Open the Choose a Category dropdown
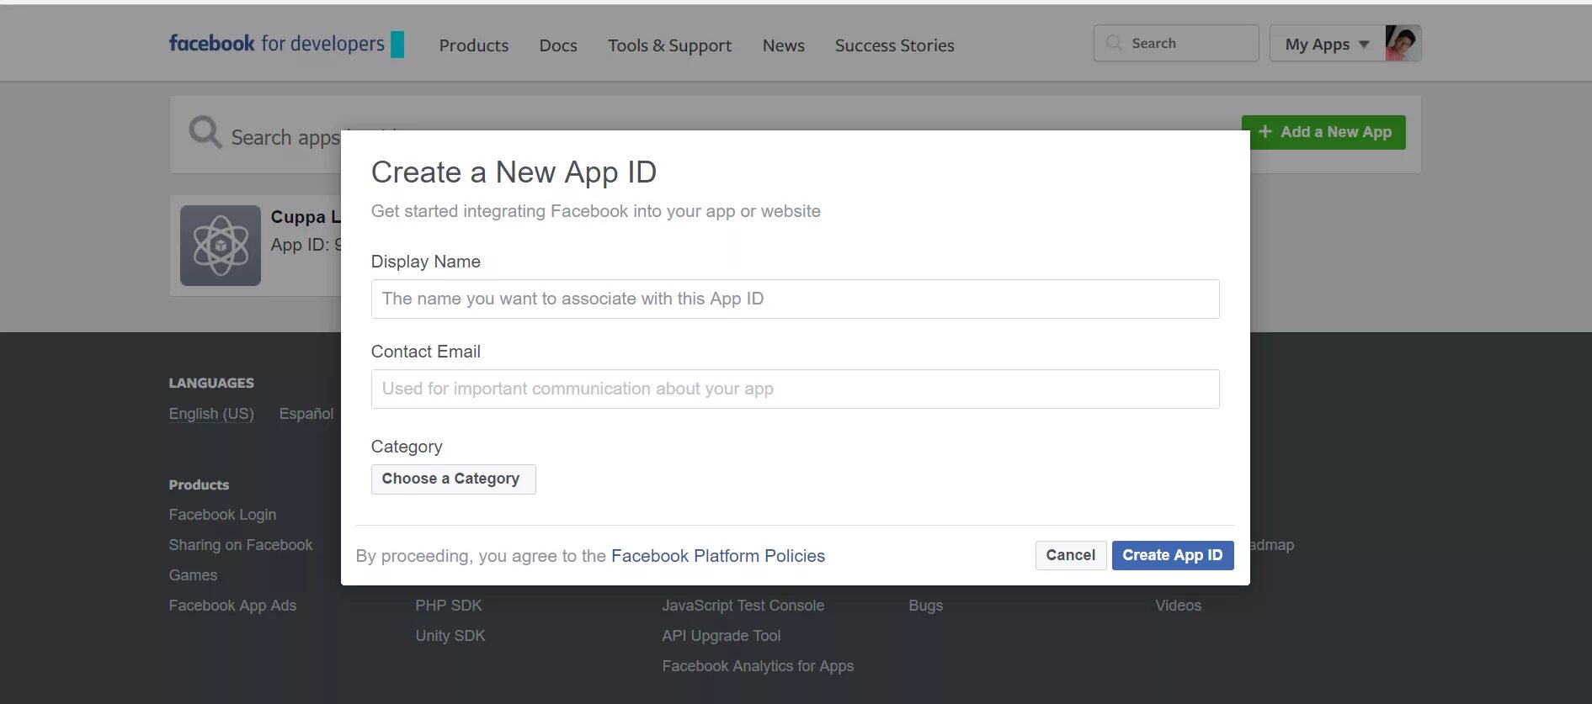1592x704 pixels. click(453, 479)
